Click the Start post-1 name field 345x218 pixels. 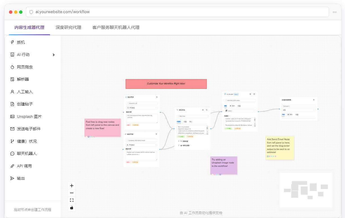(x=298, y=106)
